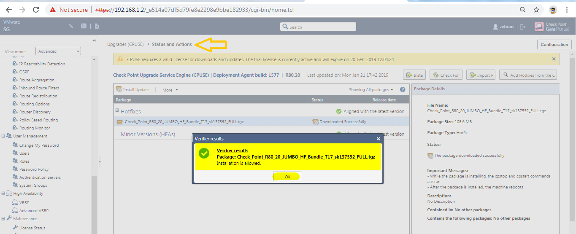Open the View mode Advanced dropdown
The height and width of the screenshot is (234, 576).
58,51
